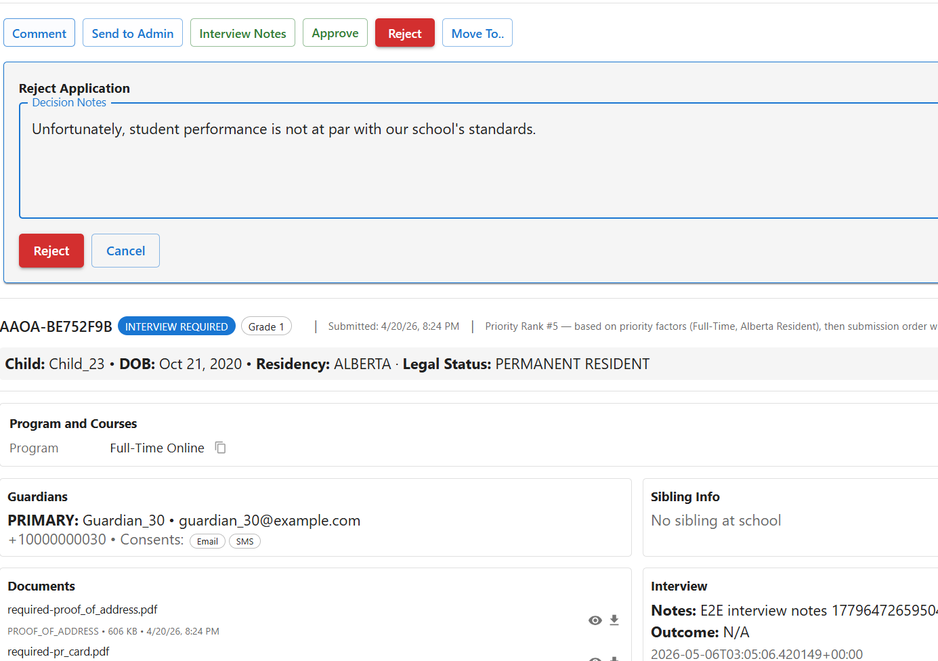Click the PROOF_OF_ADDRESS 606 KB details line

tap(113, 631)
